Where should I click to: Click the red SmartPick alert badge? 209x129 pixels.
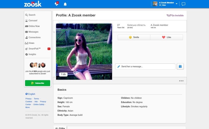[x=49, y=49]
